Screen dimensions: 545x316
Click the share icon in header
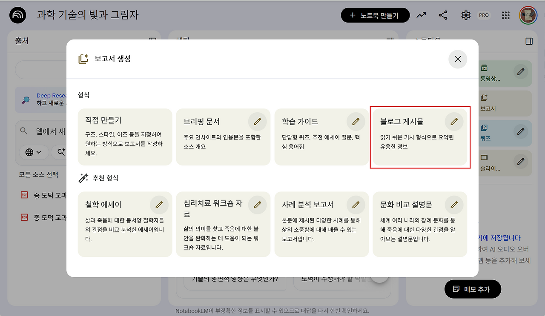point(443,15)
